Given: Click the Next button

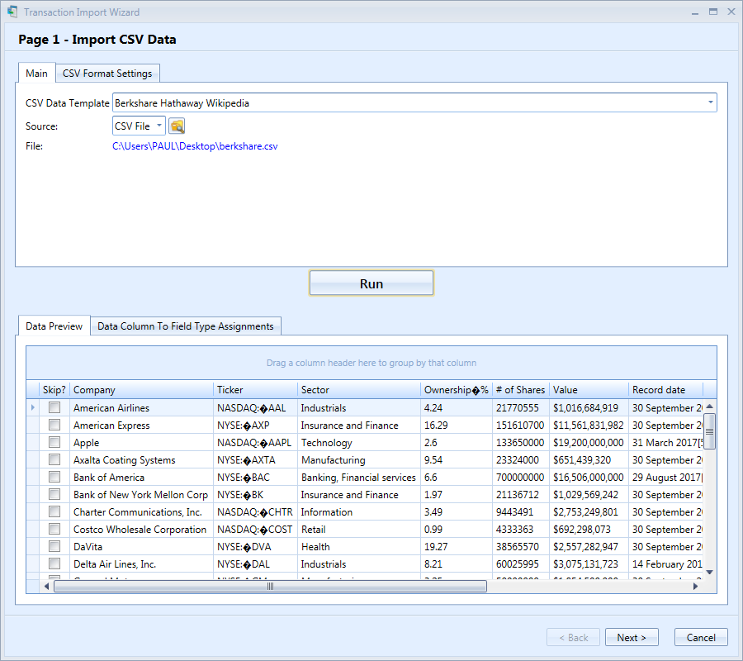Looking at the screenshot, I should (632, 637).
